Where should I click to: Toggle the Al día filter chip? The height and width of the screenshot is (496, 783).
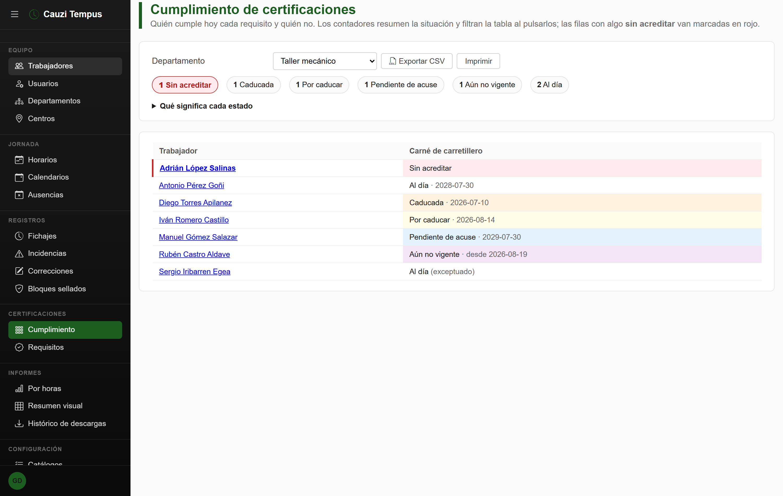coord(549,85)
